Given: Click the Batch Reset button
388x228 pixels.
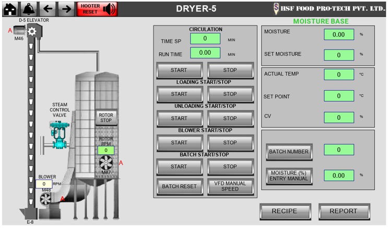Looking at the screenshot, I should click(x=179, y=186).
